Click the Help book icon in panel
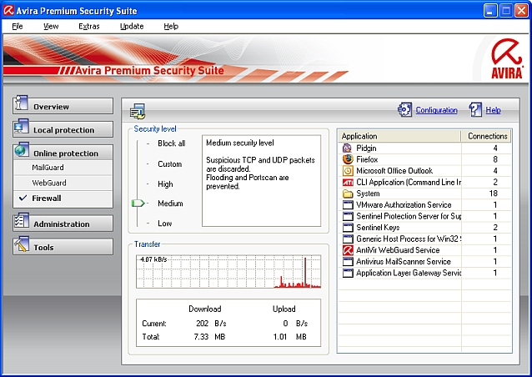 tap(475, 109)
